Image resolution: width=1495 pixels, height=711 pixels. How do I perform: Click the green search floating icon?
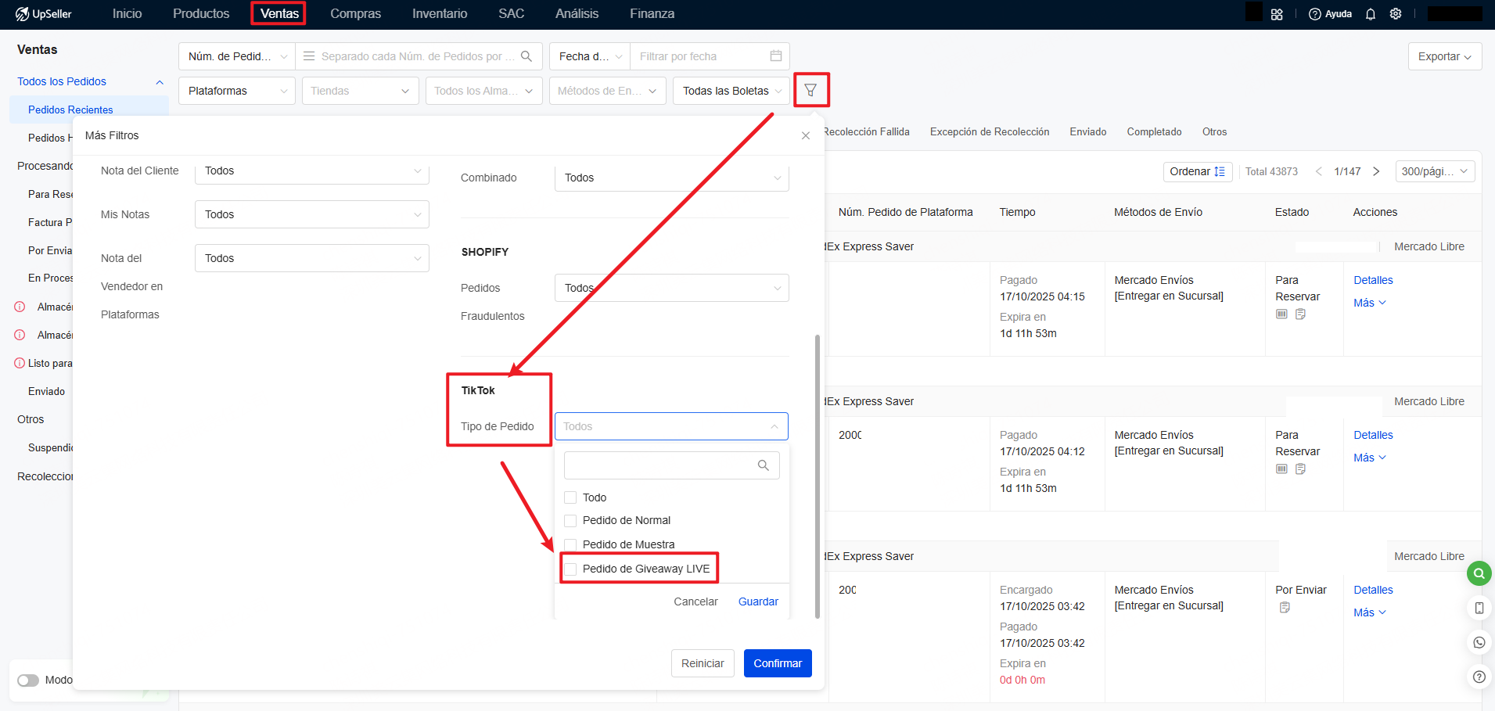1479,573
